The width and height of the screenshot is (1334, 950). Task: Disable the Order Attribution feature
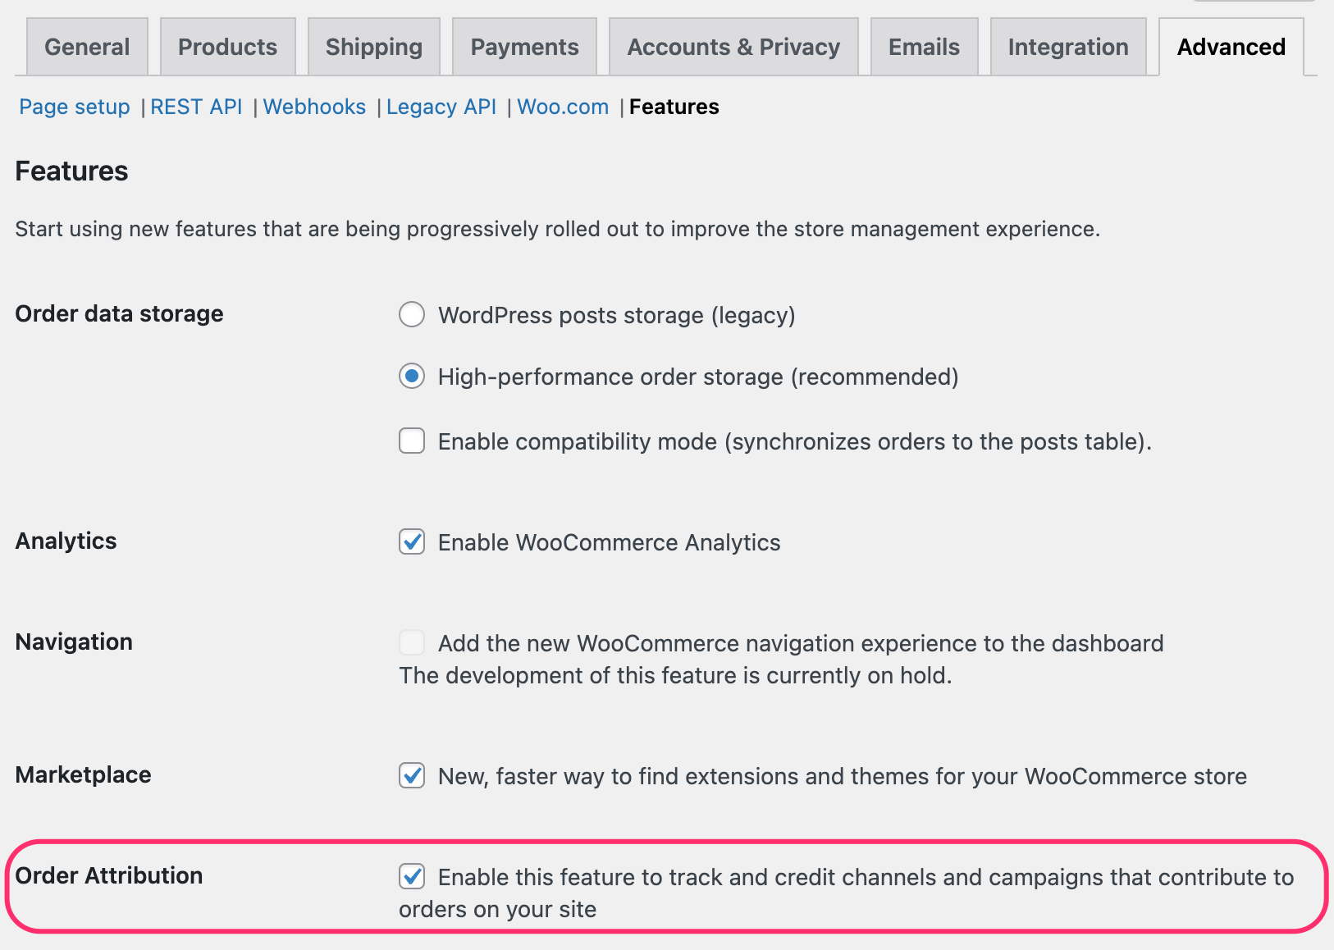point(411,877)
